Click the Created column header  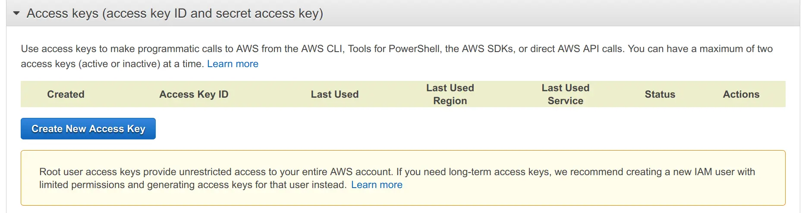click(x=66, y=94)
